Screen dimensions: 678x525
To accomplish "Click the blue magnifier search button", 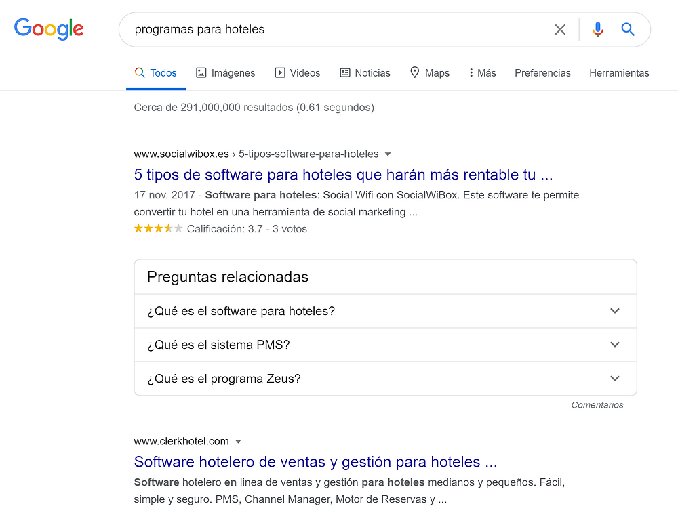I will [628, 29].
